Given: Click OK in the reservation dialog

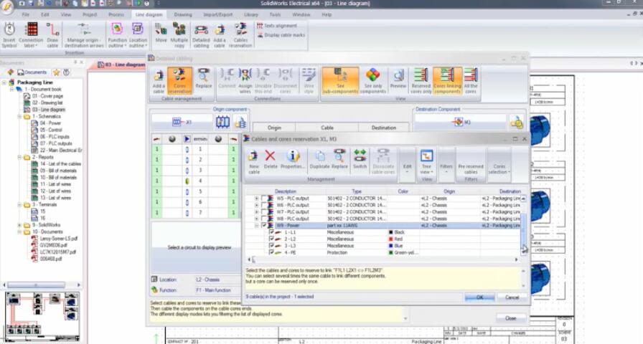Looking at the screenshot, I should click(x=479, y=297).
